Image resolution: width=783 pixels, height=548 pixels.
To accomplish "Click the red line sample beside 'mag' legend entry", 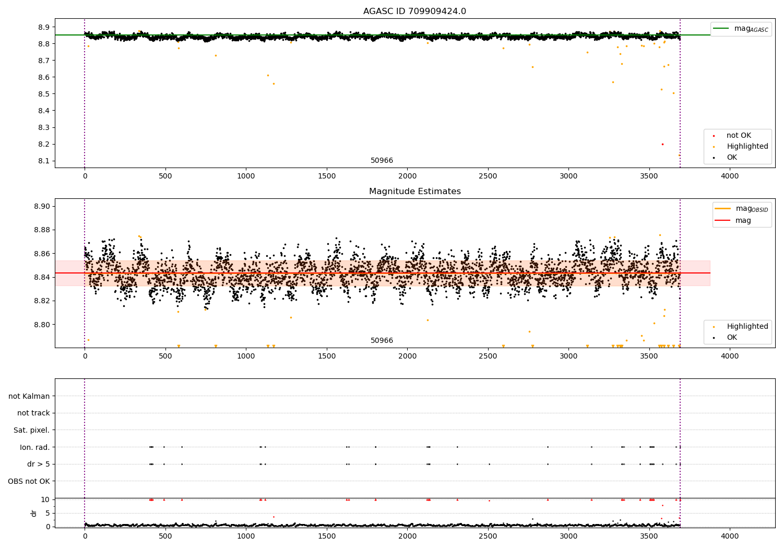I will coord(722,221).
